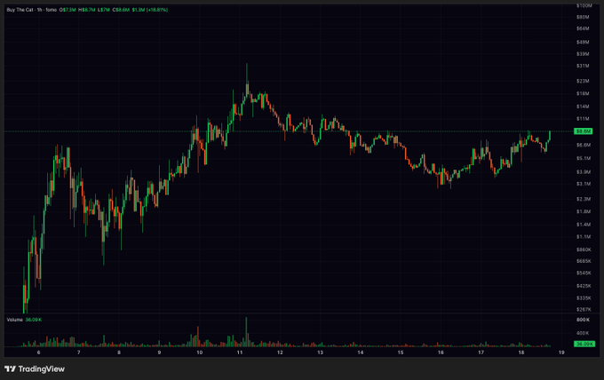Screen dimensions: 604x380
Task: Click the $267K price axis label
Action: tap(584, 310)
